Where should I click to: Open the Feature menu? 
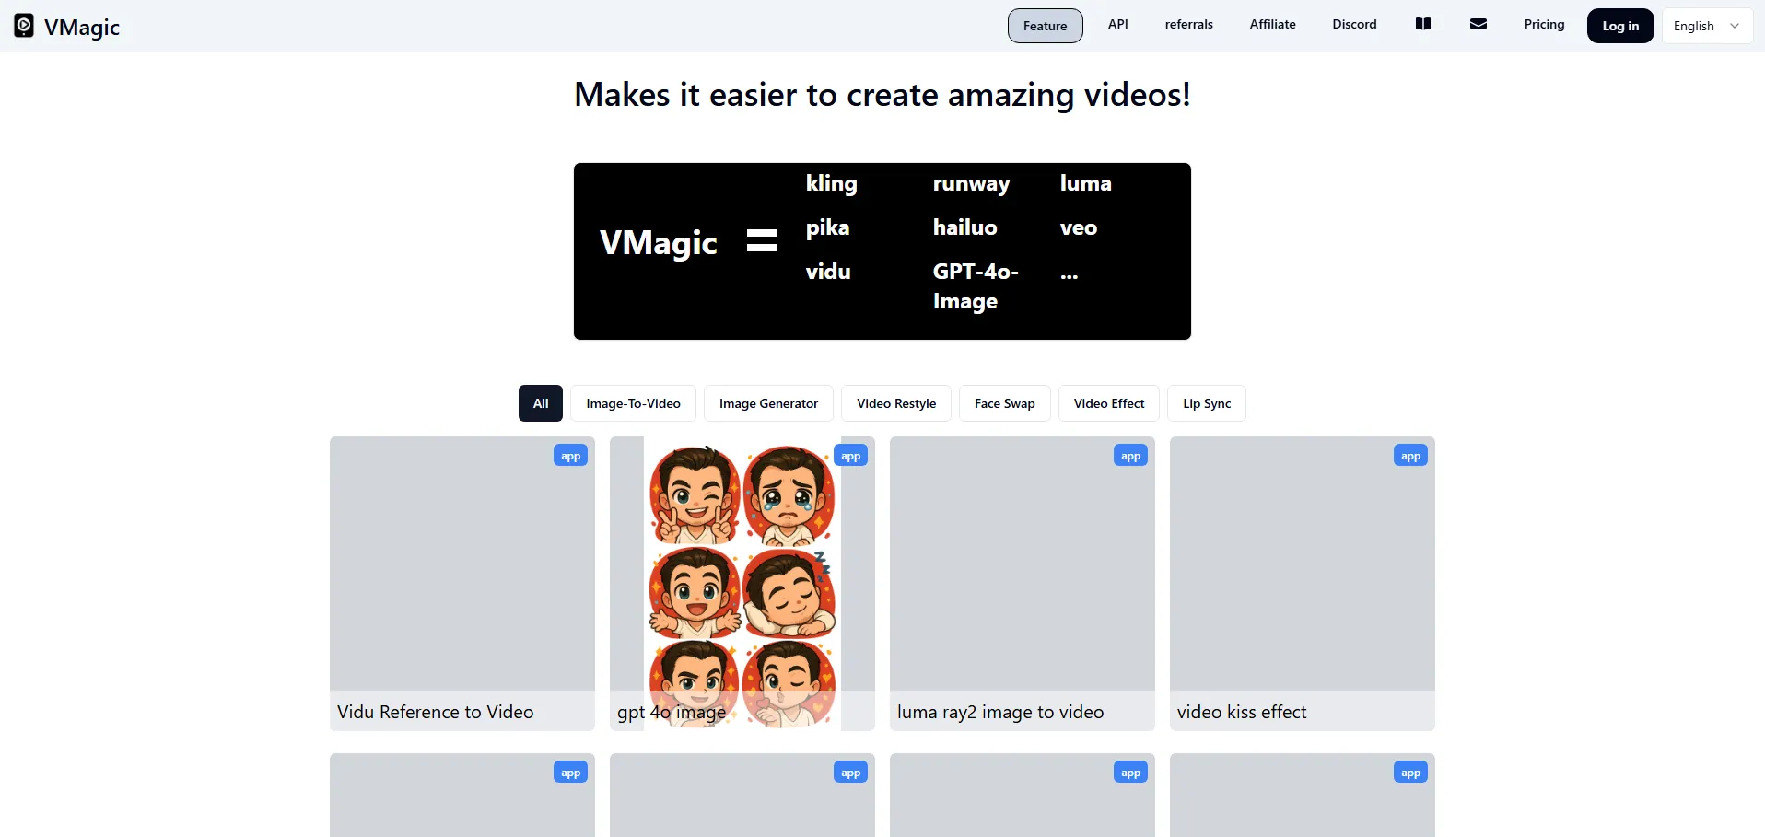[1045, 26]
